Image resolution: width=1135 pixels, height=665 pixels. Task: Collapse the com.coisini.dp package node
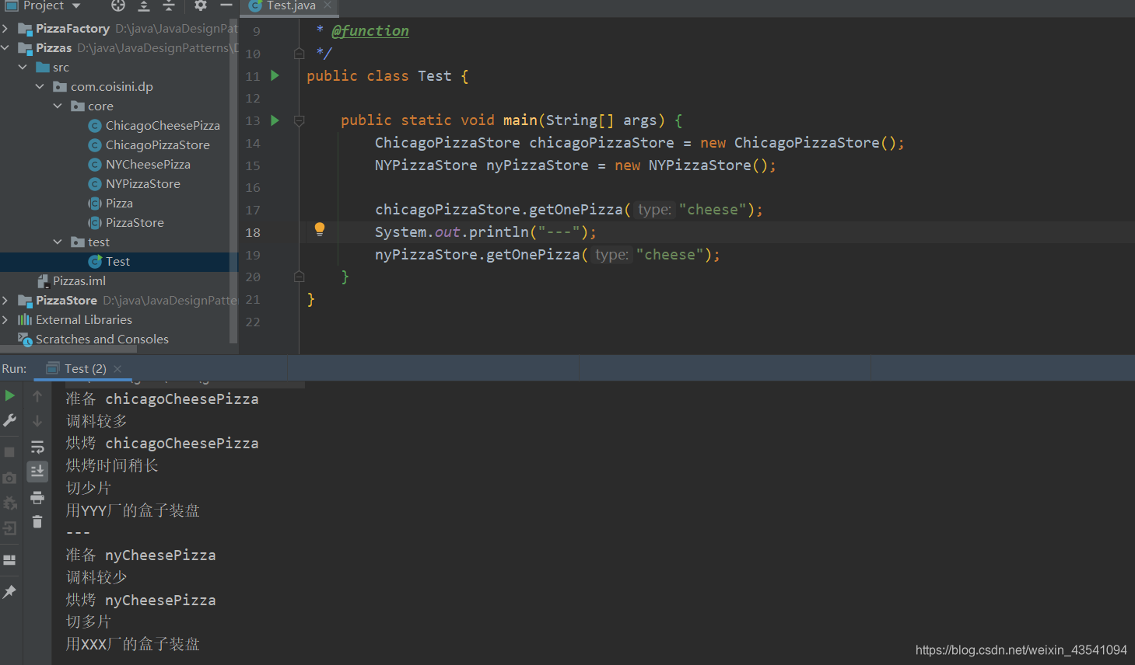[x=40, y=87]
